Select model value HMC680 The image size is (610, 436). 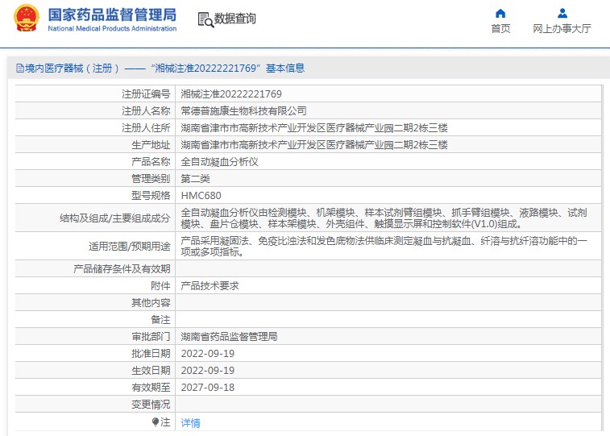201,196
